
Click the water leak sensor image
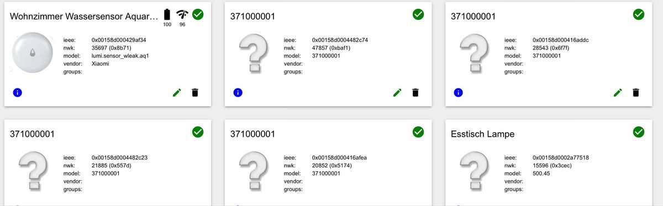tap(33, 53)
